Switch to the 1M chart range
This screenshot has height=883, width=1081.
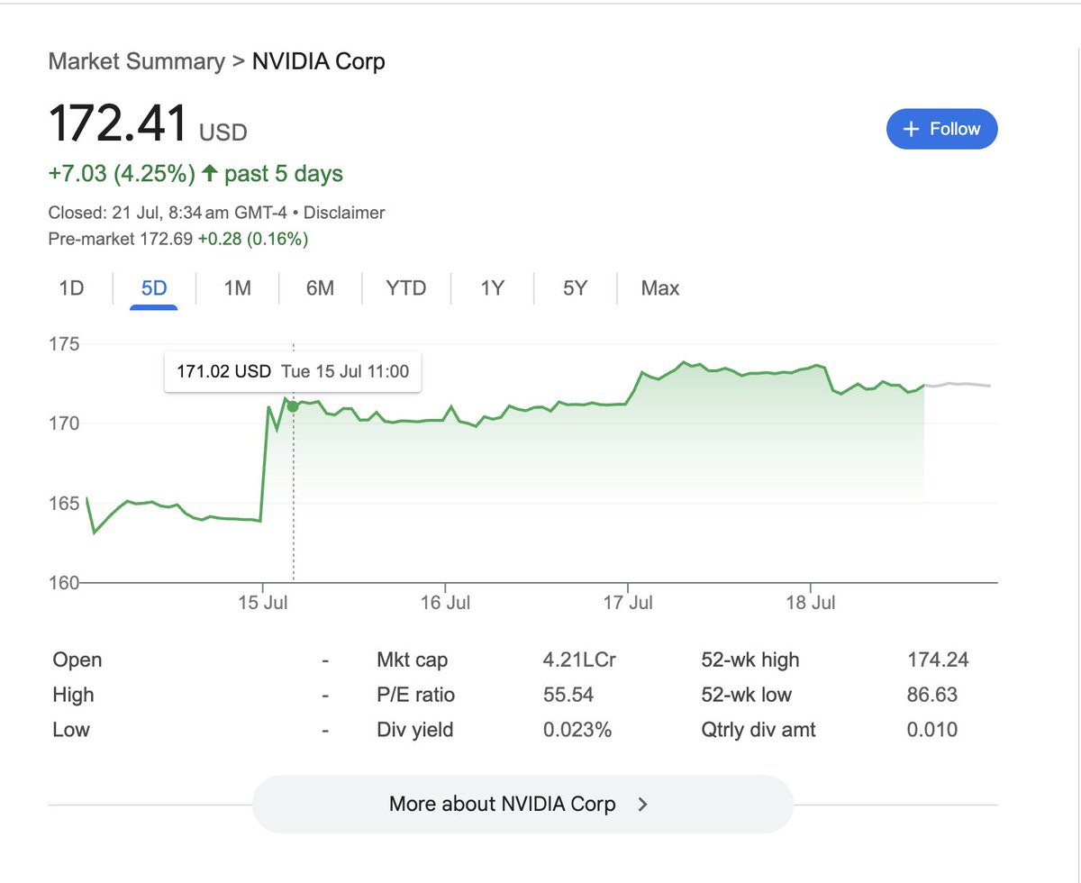[x=237, y=288]
